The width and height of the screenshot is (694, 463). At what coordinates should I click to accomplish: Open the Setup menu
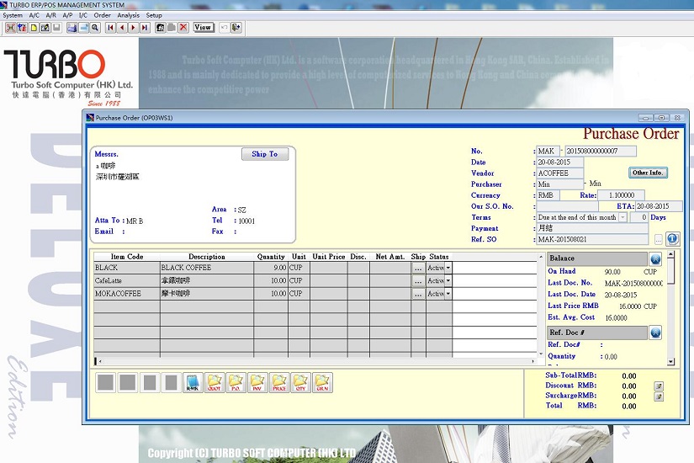[154, 15]
